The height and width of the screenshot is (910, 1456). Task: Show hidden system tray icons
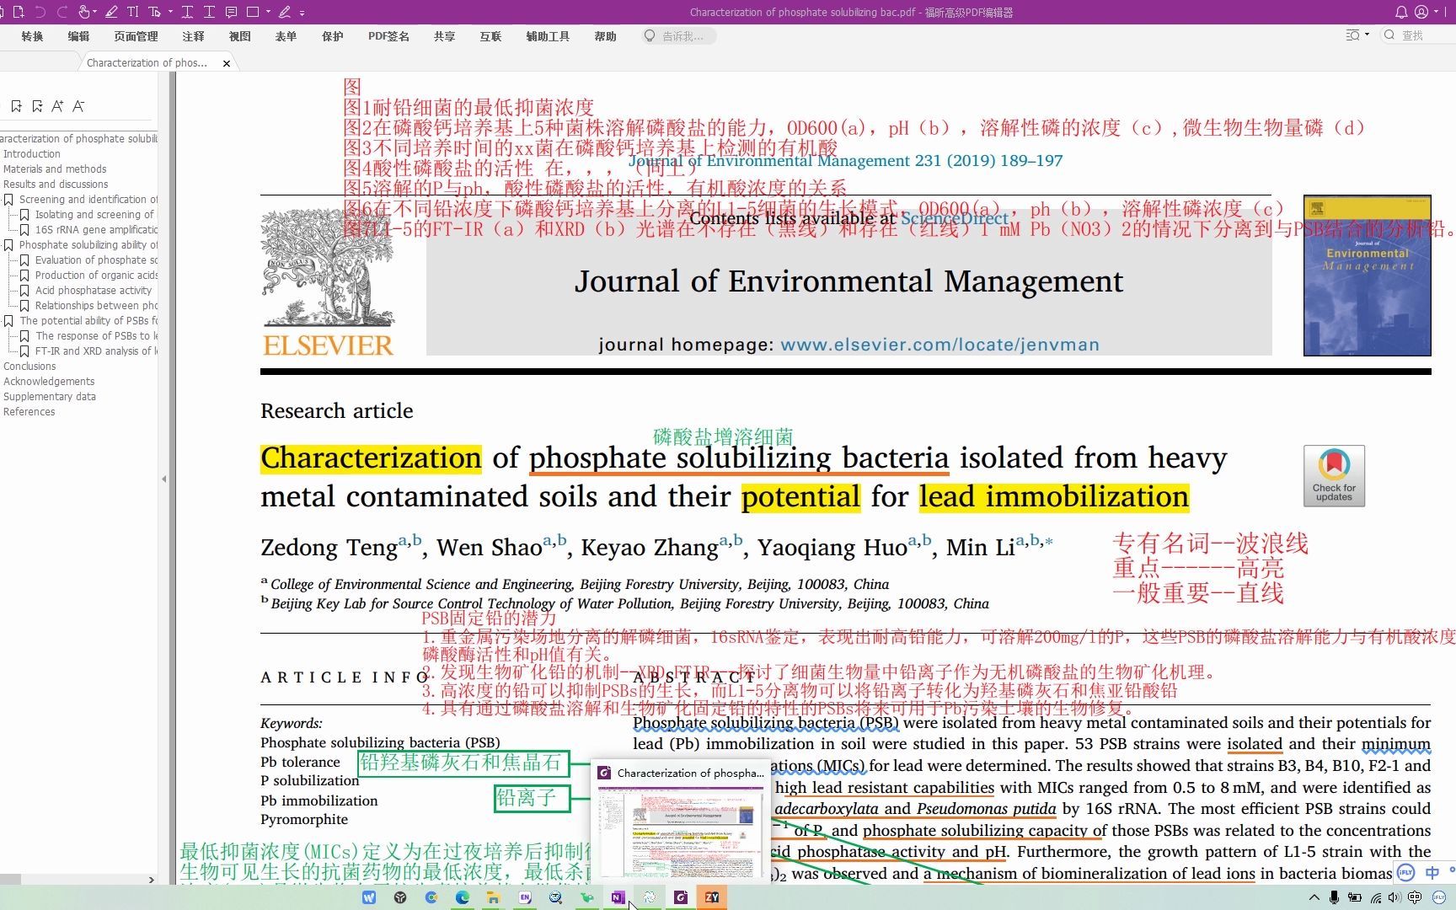pos(1314,897)
